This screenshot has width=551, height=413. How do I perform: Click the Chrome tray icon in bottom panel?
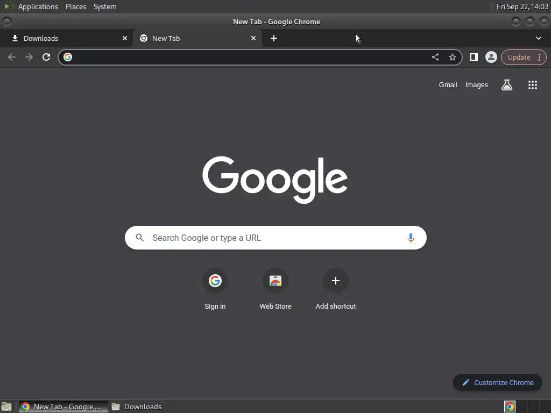[510, 407]
